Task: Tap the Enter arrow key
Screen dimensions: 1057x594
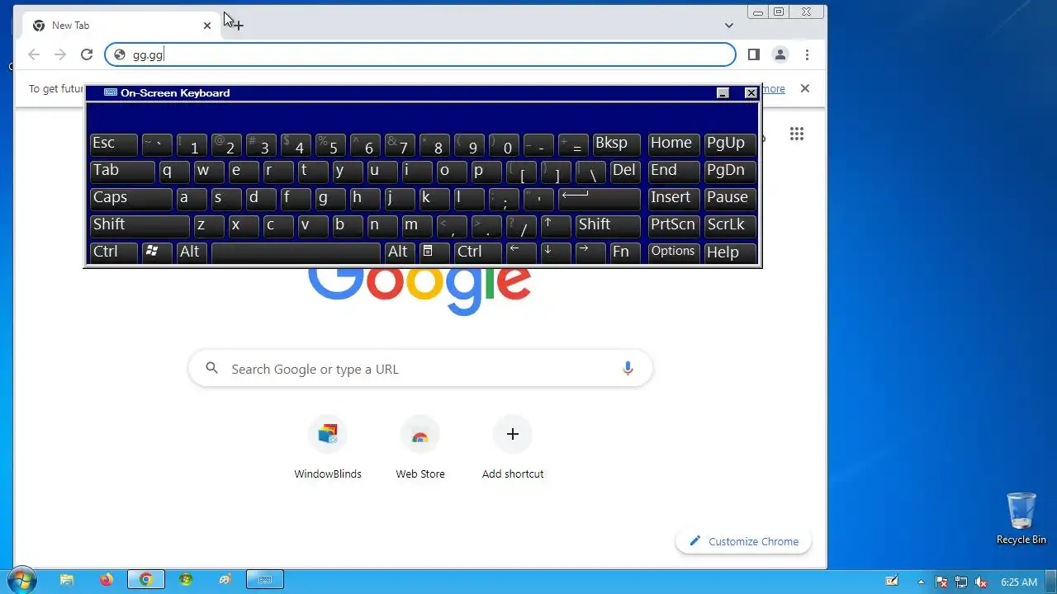Action: [600, 199]
